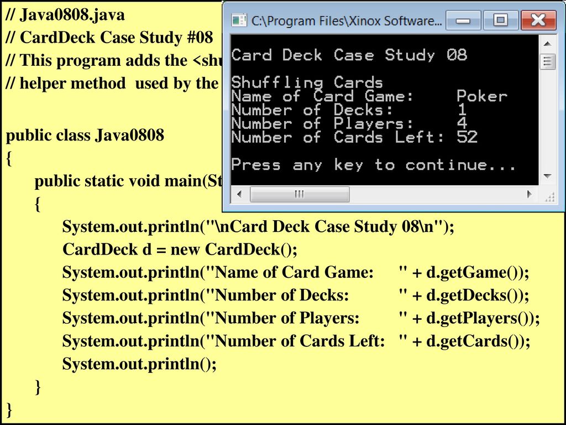Grab the vertical scrollbar thumb

click(547, 61)
